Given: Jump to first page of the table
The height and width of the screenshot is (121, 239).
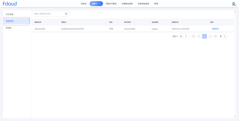Looking at the screenshot, I should [193, 36].
